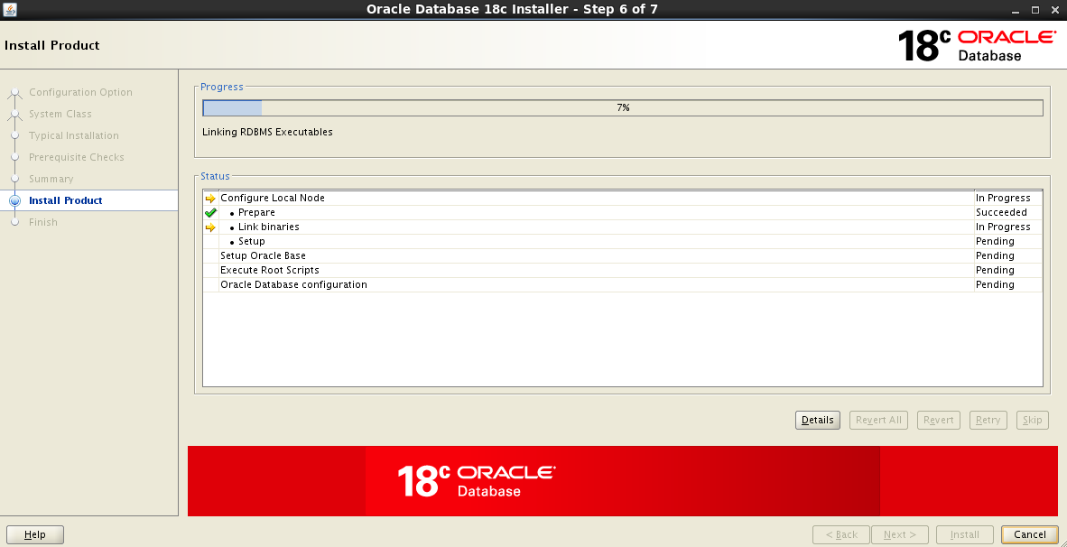Click the Next button

[x=899, y=534]
